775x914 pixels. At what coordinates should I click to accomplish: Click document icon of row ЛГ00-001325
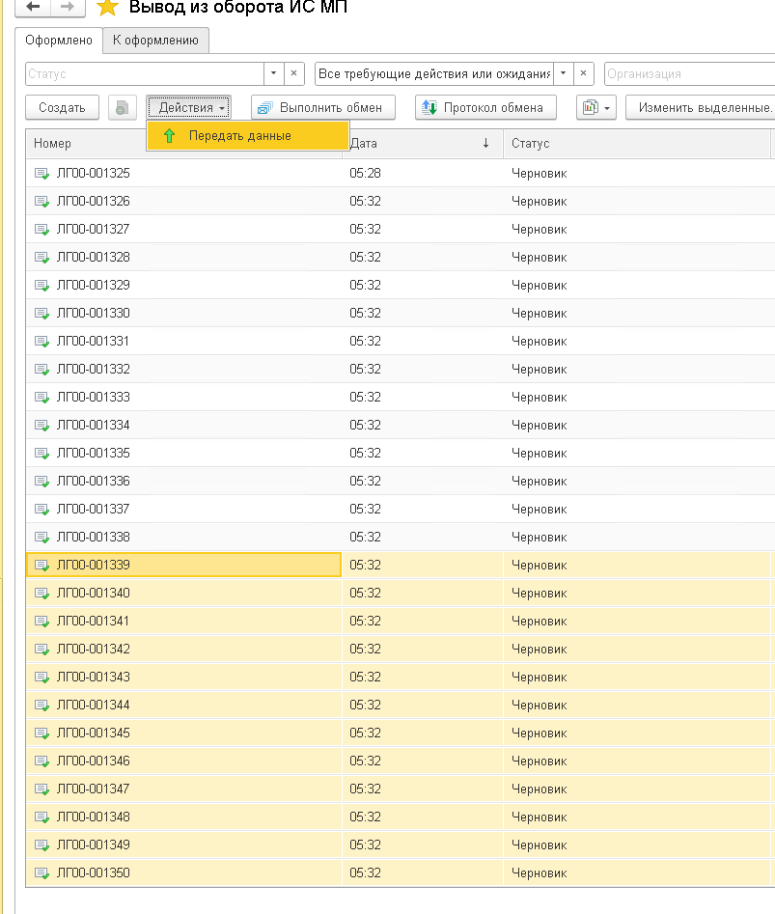[x=42, y=173]
